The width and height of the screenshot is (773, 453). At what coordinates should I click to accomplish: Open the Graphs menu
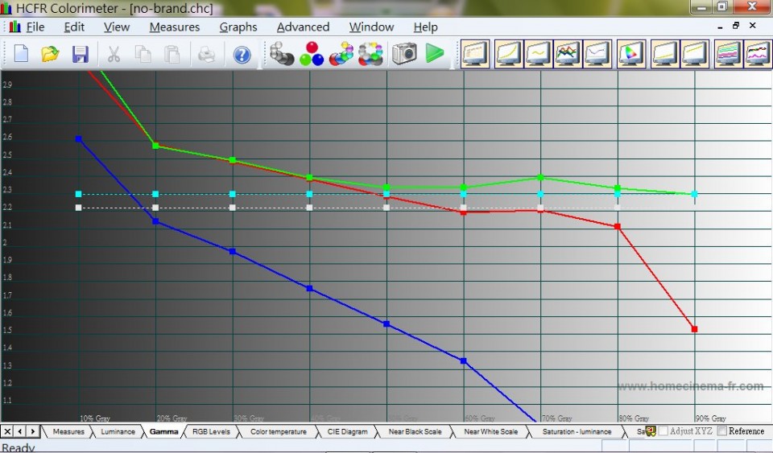click(238, 27)
